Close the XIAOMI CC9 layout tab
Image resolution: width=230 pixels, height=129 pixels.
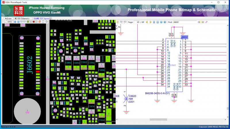pos(50,18)
